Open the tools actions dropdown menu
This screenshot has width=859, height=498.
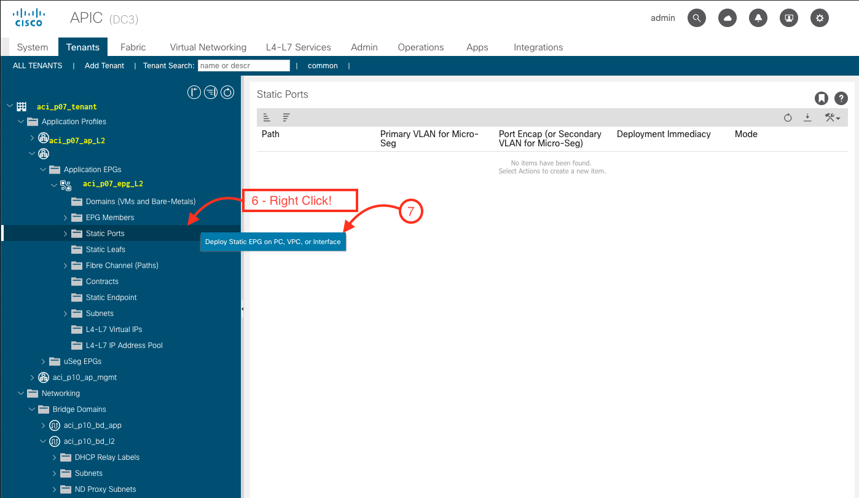833,118
